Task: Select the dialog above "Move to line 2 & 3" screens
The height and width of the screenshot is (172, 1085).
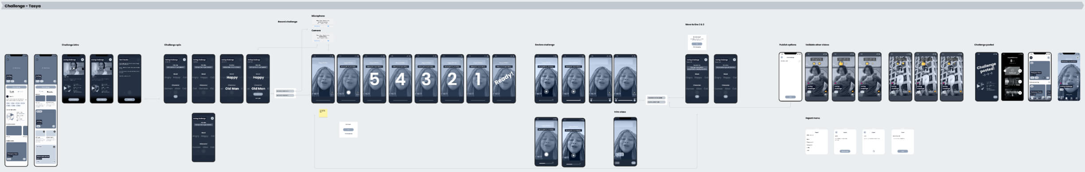Action: (697, 42)
